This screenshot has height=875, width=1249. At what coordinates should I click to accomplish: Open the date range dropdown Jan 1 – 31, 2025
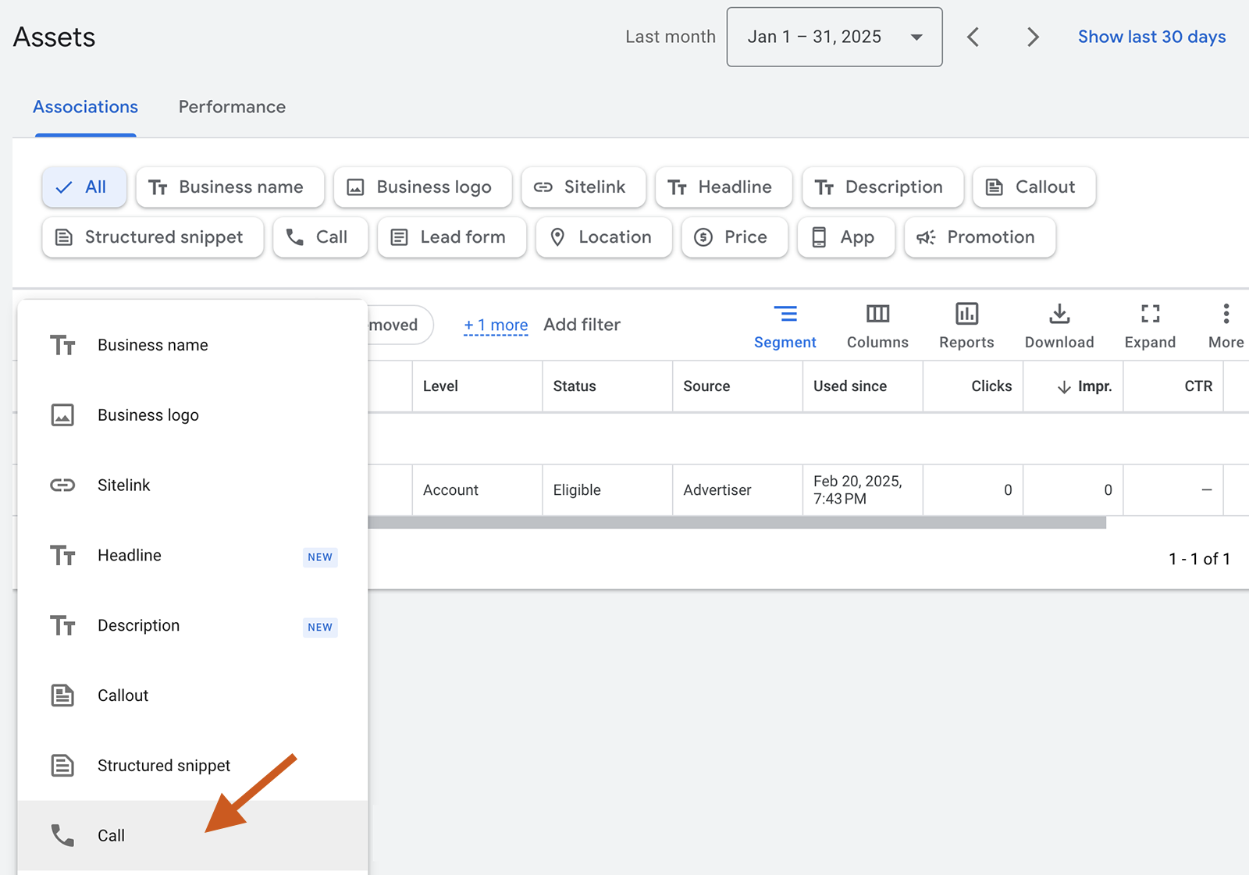834,37
